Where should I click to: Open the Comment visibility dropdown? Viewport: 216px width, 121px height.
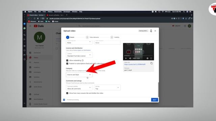(79, 88)
